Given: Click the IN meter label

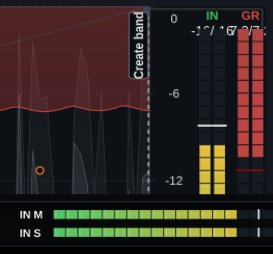Looking at the screenshot, I should [212, 16].
